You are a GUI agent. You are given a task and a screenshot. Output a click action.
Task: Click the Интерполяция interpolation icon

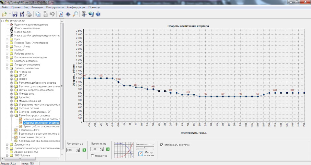point(141,154)
